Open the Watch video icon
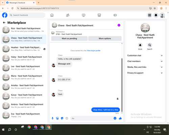This screenshot has width=169, height=135. (83, 15)
